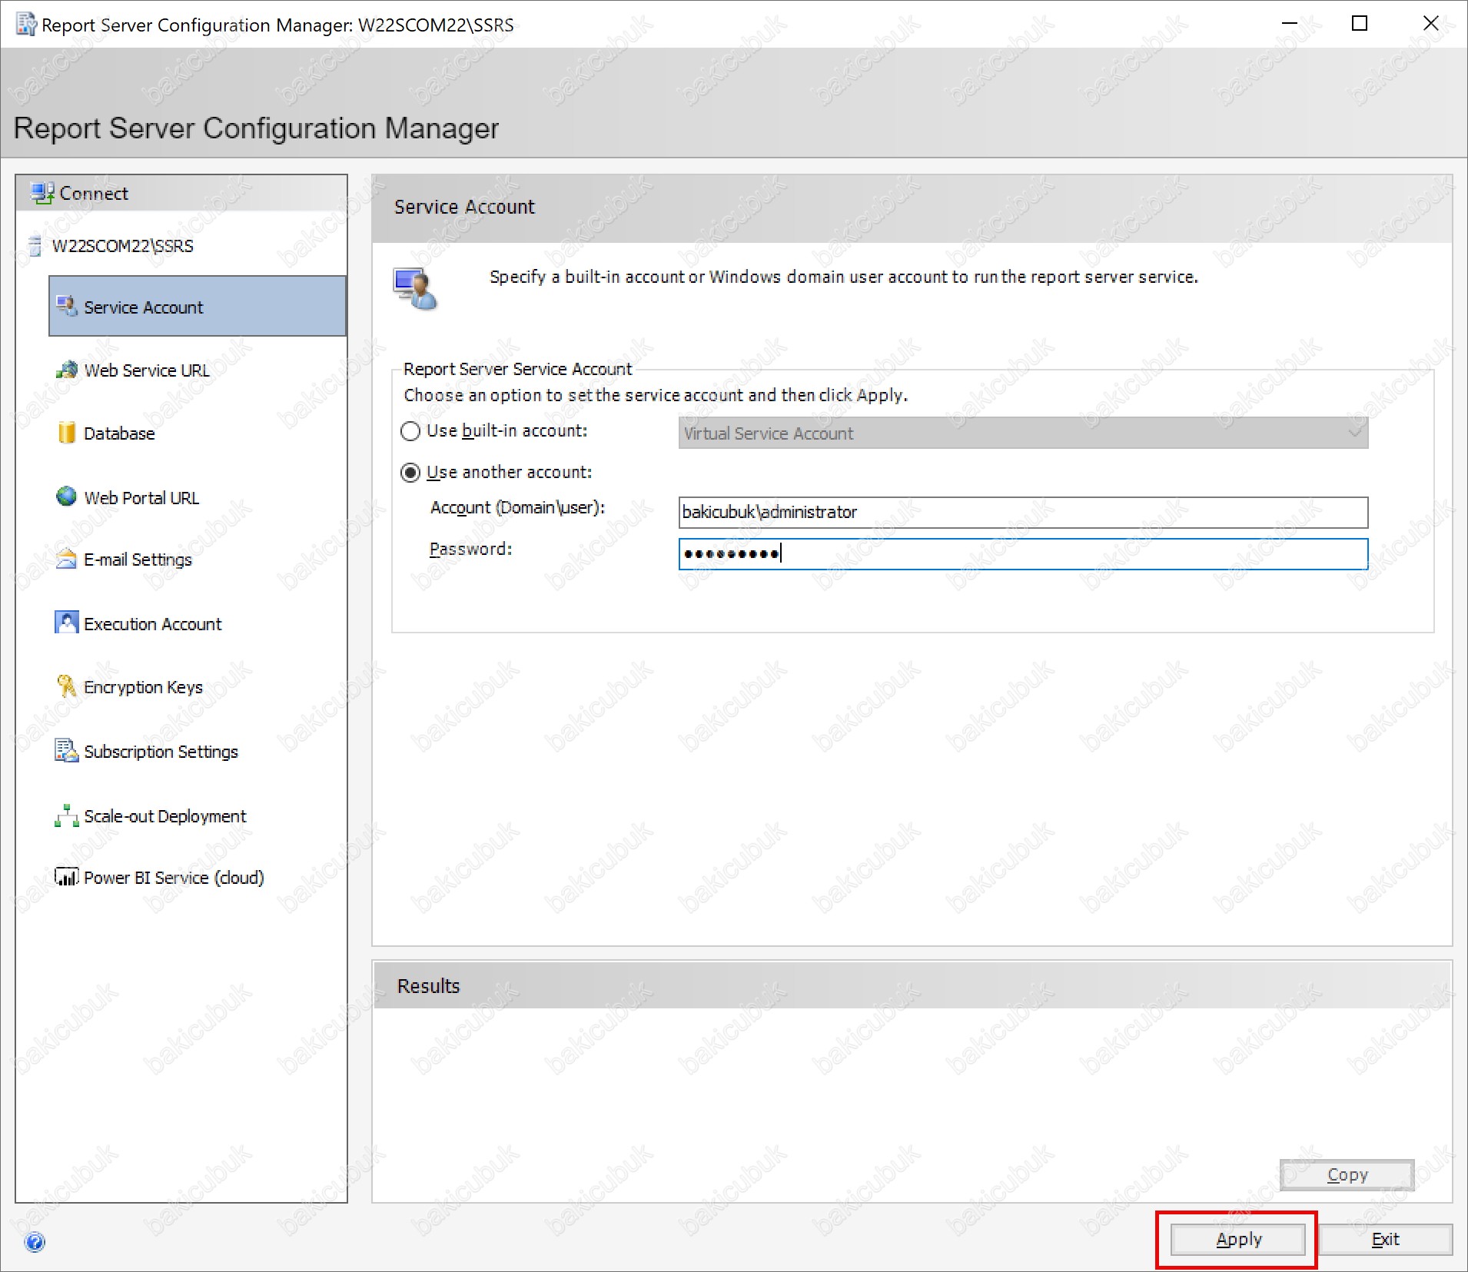Click the application icon in the title bar
Image resolution: width=1468 pixels, height=1272 pixels.
coord(26,25)
